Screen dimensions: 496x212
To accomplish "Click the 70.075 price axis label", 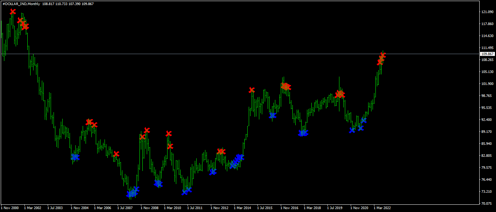I will click(x=487, y=203).
